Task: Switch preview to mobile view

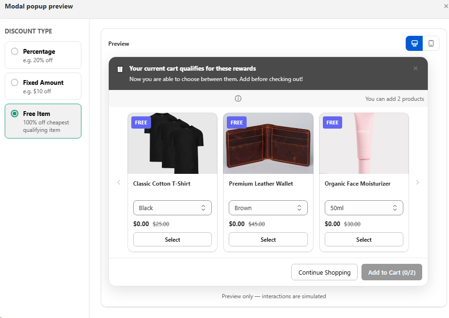Action: [431, 43]
